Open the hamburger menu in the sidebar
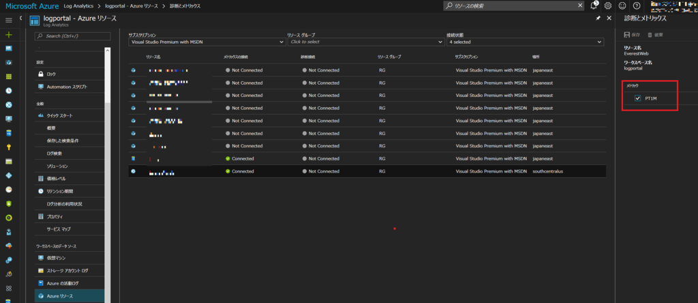This screenshot has width=698, height=303. [8, 20]
